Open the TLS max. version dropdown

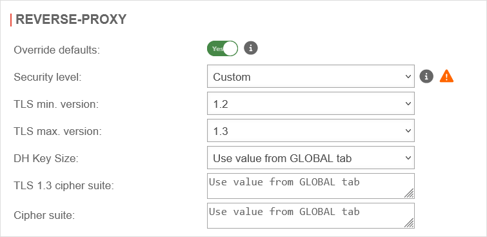click(311, 130)
